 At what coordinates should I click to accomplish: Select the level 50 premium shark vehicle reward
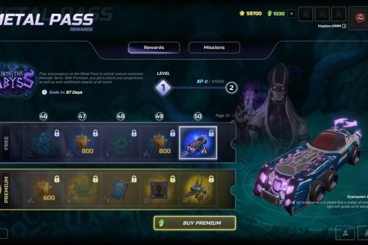pyautogui.click(x=198, y=189)
